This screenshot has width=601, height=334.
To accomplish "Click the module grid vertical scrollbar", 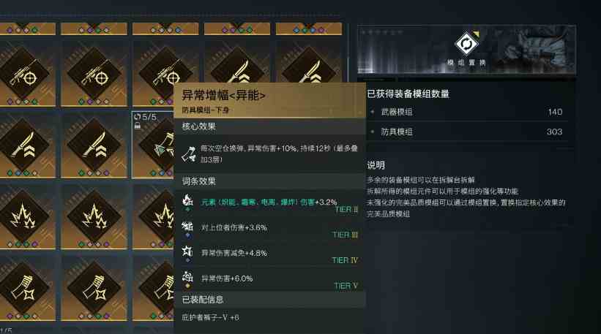I will pyautogui.click(x=348, y=69).
